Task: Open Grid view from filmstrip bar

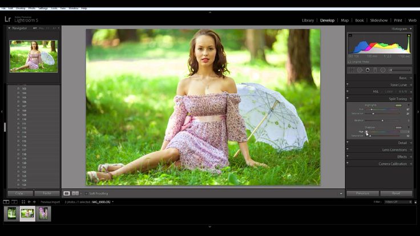Action: tap(23, 202)
